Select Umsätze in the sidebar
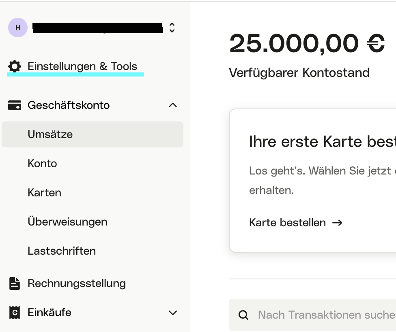Image resolution: width=396 pixels, height=332 pixels. tap(50, 134)
